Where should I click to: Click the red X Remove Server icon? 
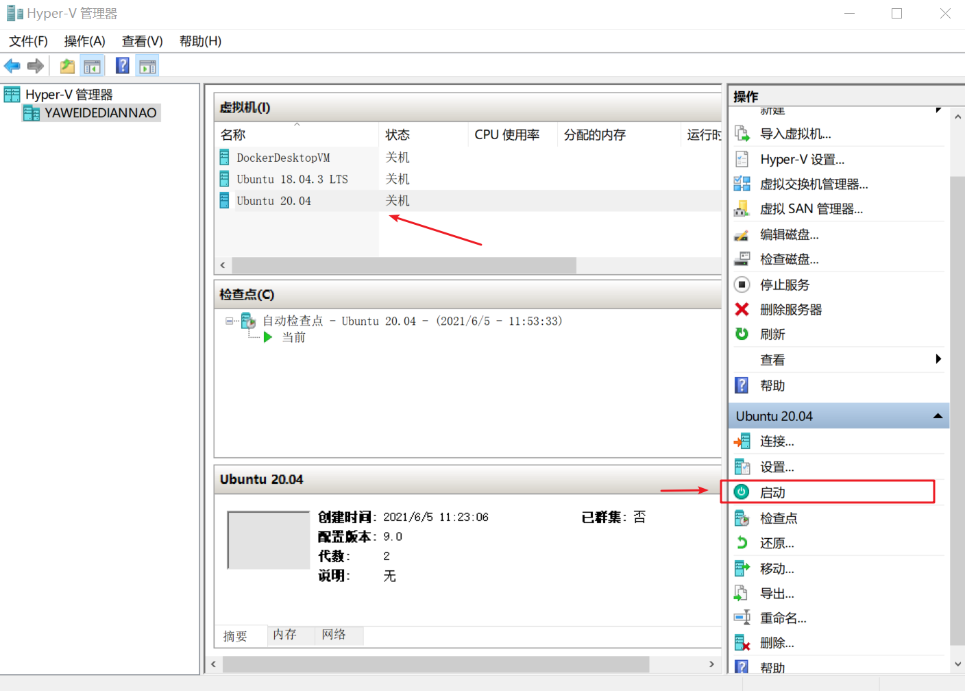click(x=742, y=309)
